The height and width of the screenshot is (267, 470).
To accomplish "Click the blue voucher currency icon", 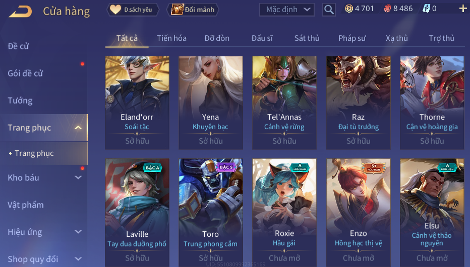I will (x=426, y=9).
